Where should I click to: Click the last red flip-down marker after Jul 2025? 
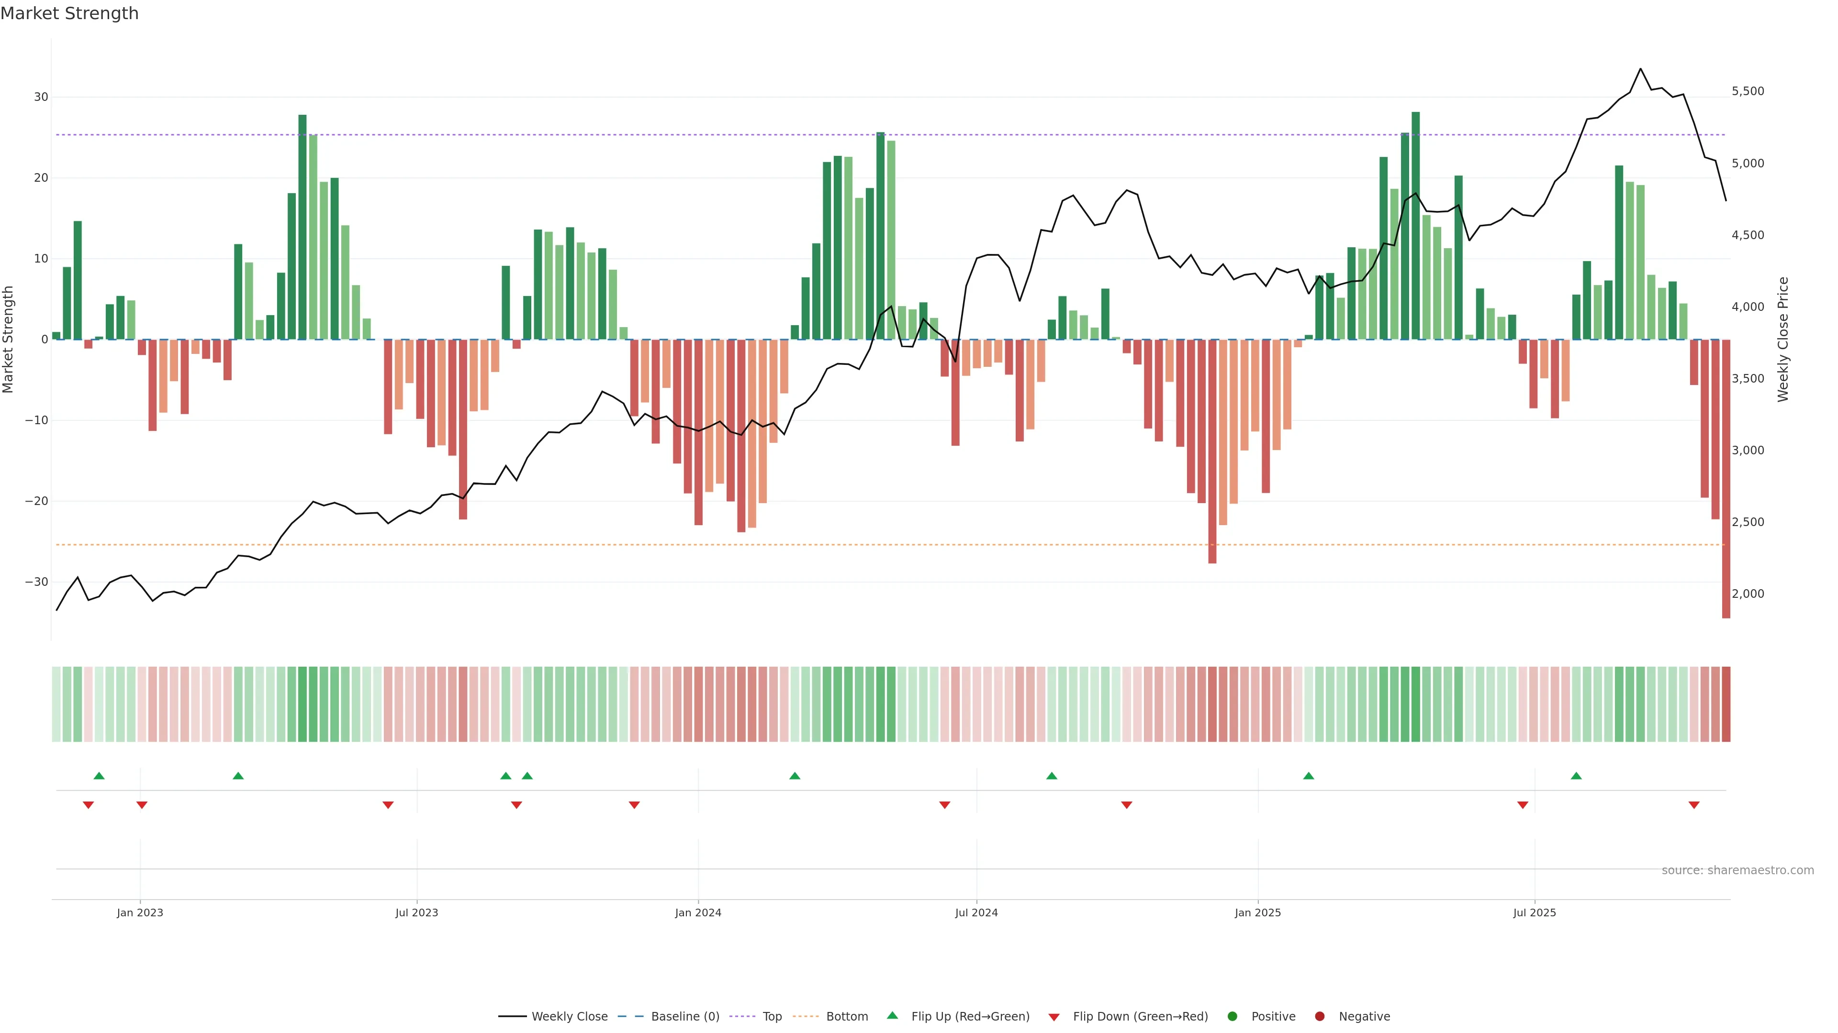(x=1694, y=805)
